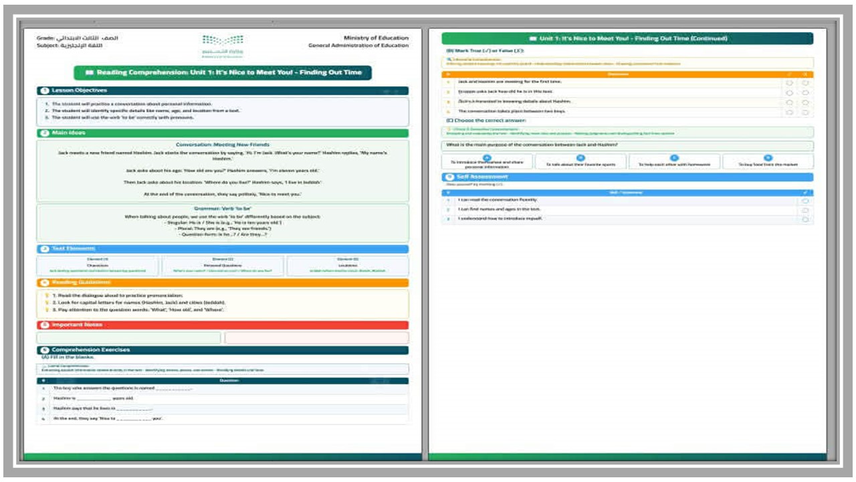Click the orange 'Reading Guidelines' section header
This screenshot has width=856, height=482.
click(x=223, y=283)
